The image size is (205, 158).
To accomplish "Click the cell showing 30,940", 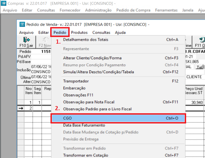I will pyautogui.click(x=194, y=102).
